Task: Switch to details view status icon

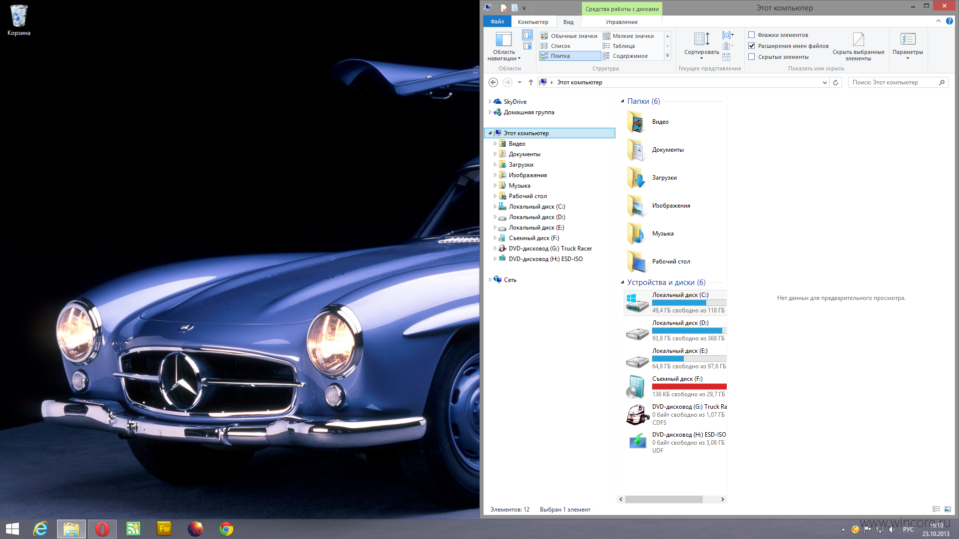Action: point(936,509)
